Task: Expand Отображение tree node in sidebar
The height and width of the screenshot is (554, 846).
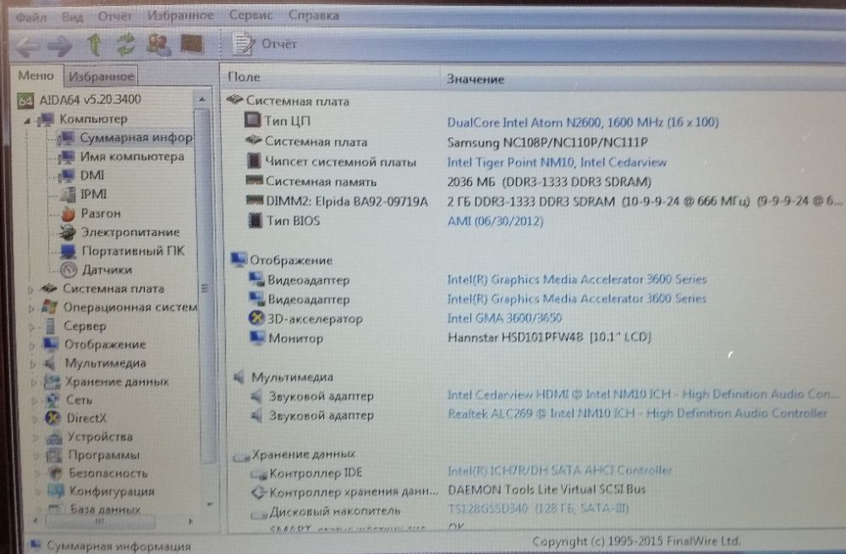Action: pos(32,346)
